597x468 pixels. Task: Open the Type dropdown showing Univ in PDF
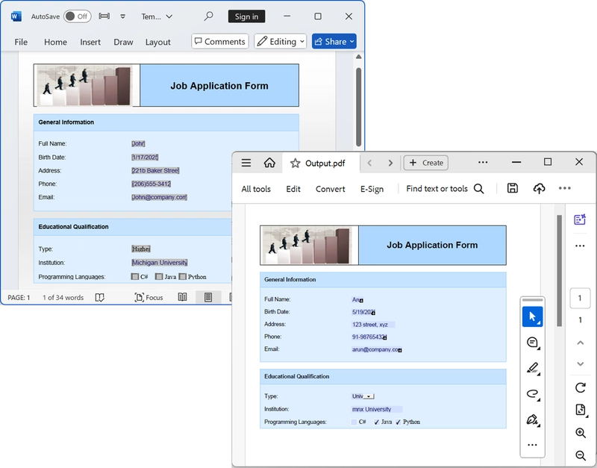(x=363, y=396)
